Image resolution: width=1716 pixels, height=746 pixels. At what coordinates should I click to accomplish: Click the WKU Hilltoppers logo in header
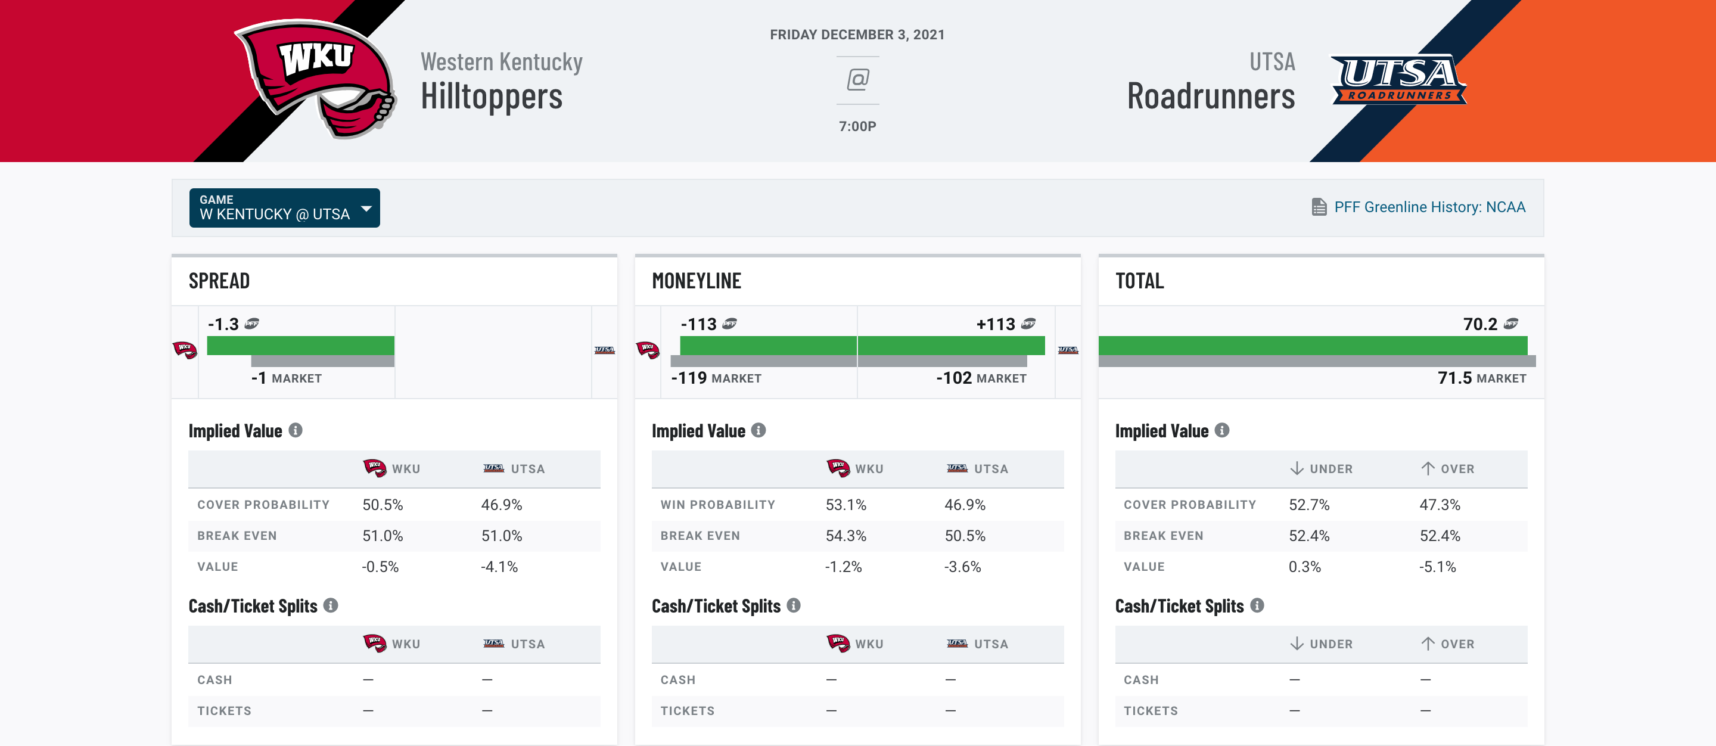(x=315, y=79)
